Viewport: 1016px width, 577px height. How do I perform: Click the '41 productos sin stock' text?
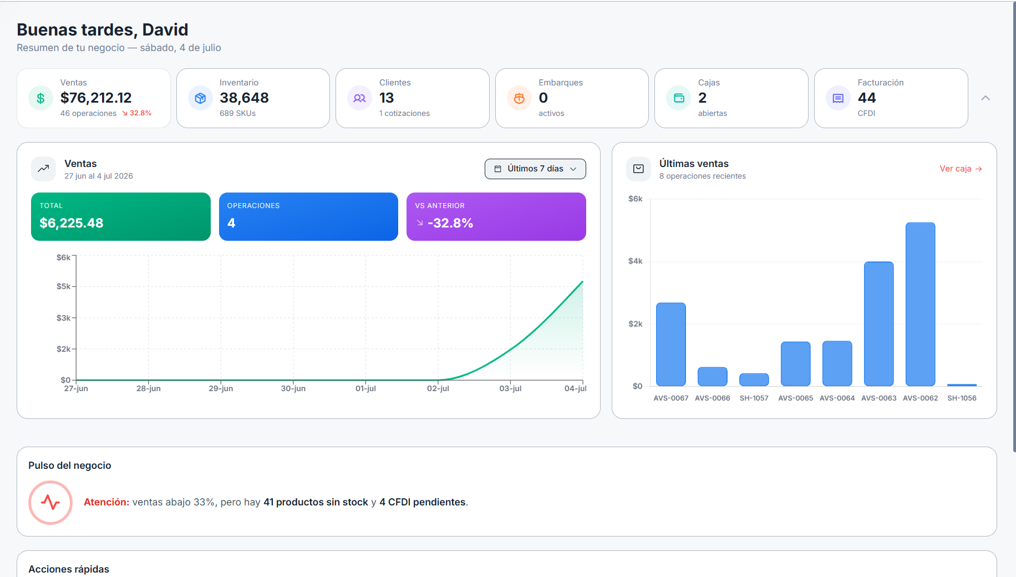[x=316, y=502]
